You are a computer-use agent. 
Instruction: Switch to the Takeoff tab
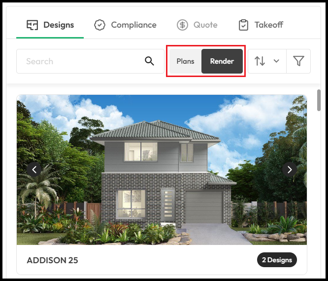pos(261,25)
